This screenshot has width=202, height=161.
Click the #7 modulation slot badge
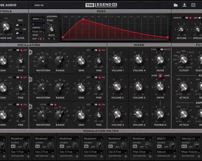[x=111, y=146]
